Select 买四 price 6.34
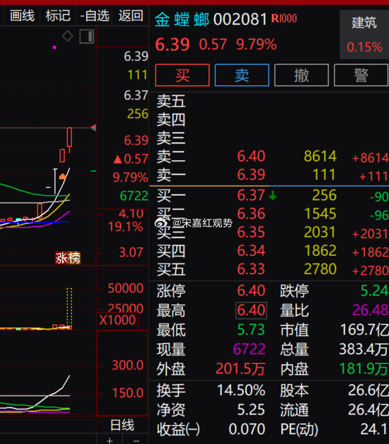Viewport: 389px width, 444px height. (x=251, y=250)
